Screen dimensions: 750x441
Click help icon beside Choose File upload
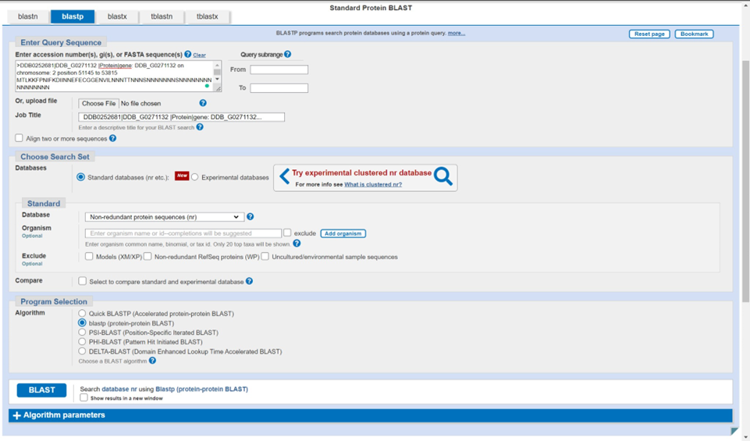[x=203, y=103]
